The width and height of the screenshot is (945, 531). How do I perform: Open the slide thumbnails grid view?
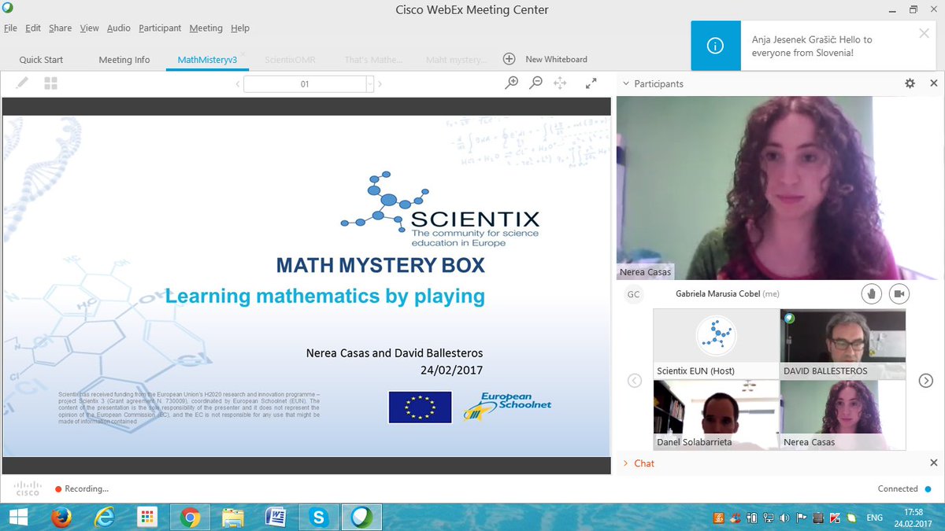click(x=50, y=83)
